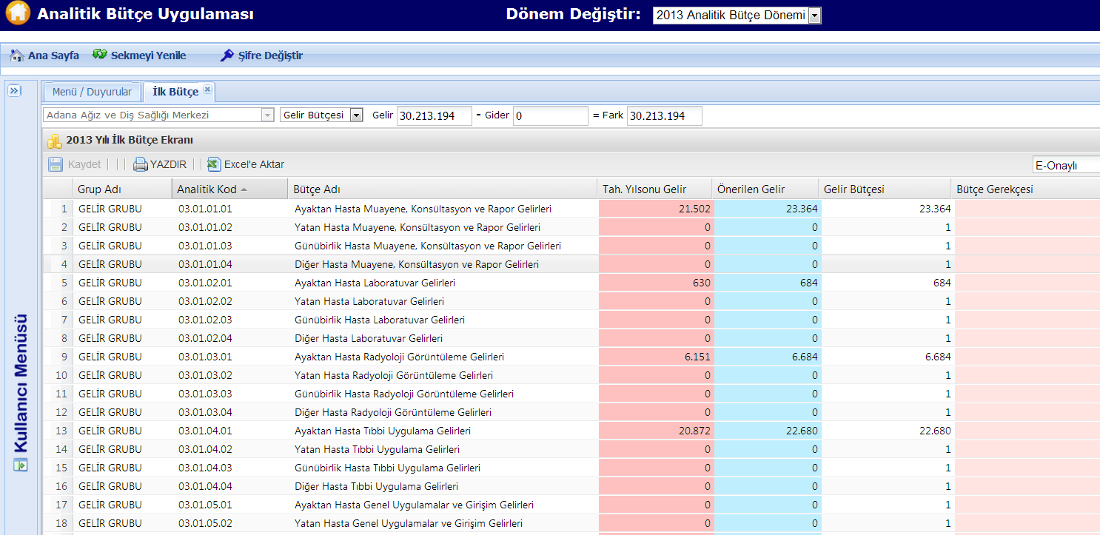This screenshot has width=1100, height=535.
Task: Open the Gelir Bütçesi type dropdown
Action: tap(321, 115)
